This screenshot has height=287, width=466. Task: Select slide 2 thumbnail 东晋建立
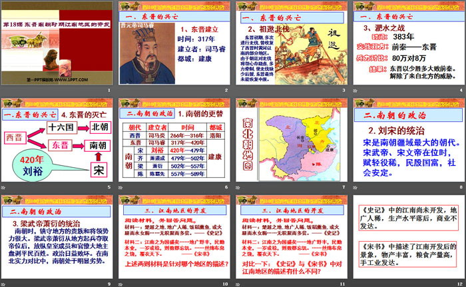(x=174, y=43)
